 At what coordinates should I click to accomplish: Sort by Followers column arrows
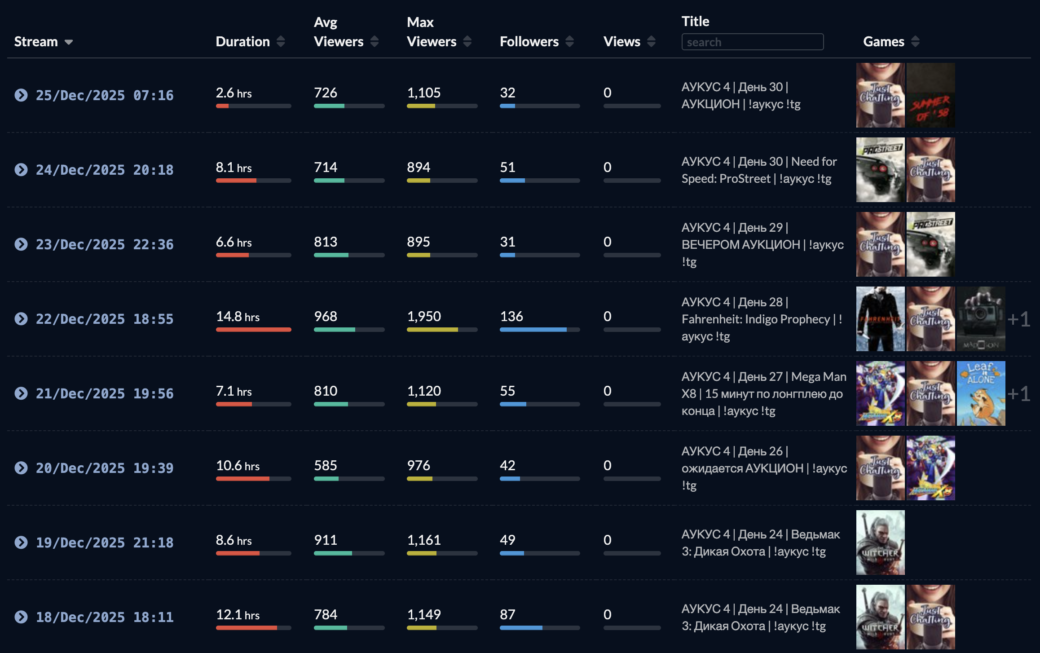[x=570, y=42]
